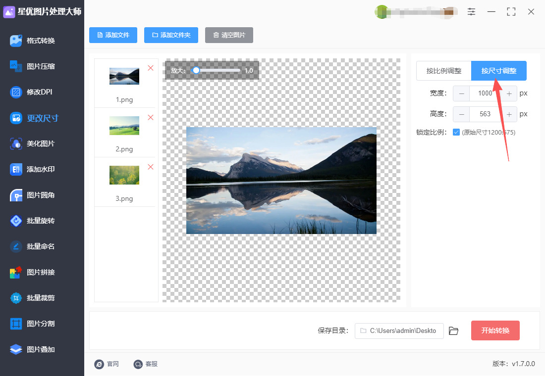The image size is (545, 376).
Task: Select the 2.png thumbnail
Action: (124, 126)
